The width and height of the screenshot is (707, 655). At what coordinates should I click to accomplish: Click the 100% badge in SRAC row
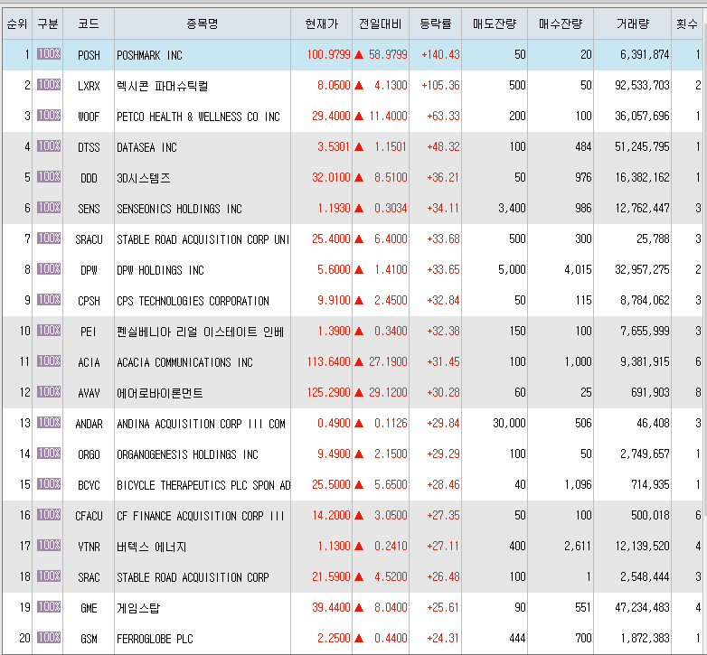(x=49, y=575)
